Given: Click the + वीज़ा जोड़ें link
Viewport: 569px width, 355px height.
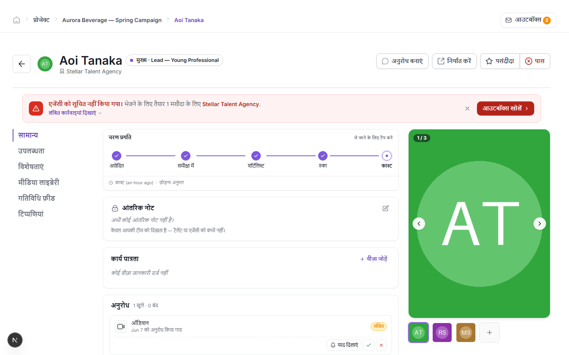Looking at the screenshot, I should 374,259.
